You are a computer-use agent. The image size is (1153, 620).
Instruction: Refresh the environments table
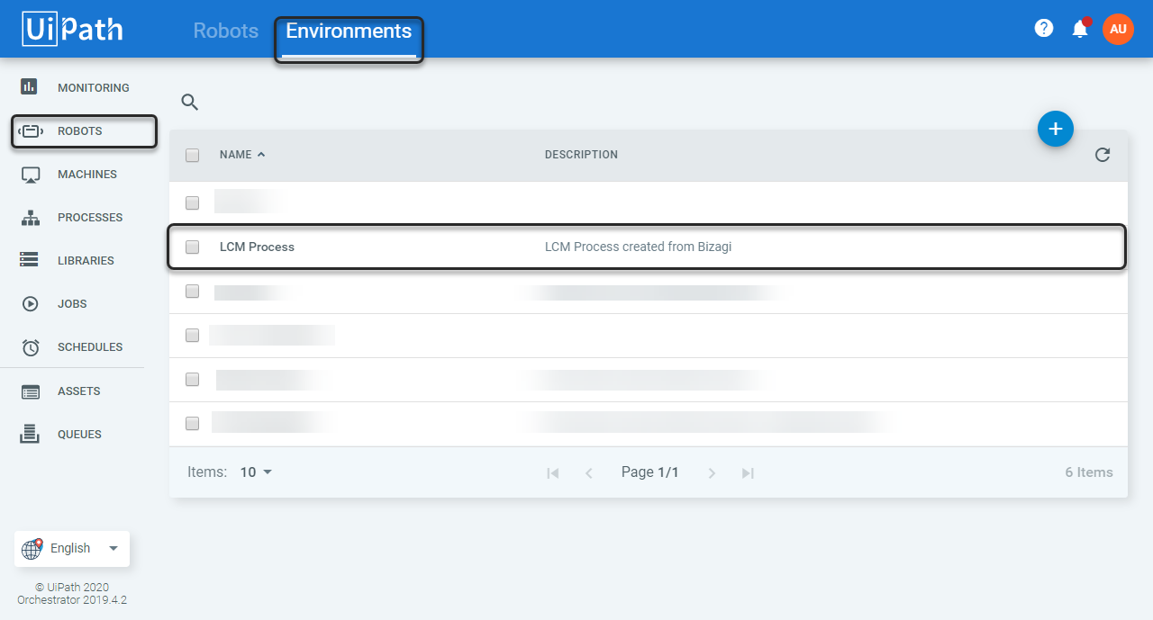point(1103,155)
